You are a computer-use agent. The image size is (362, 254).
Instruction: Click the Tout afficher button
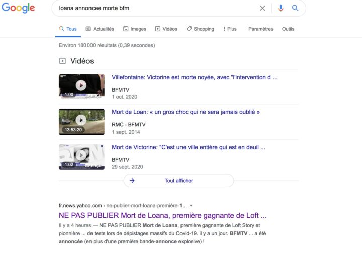click(178, 181)
